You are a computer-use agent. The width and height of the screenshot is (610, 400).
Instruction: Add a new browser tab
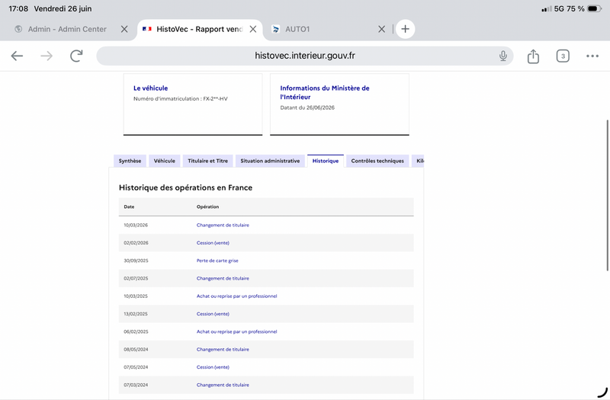coord(405,29)
